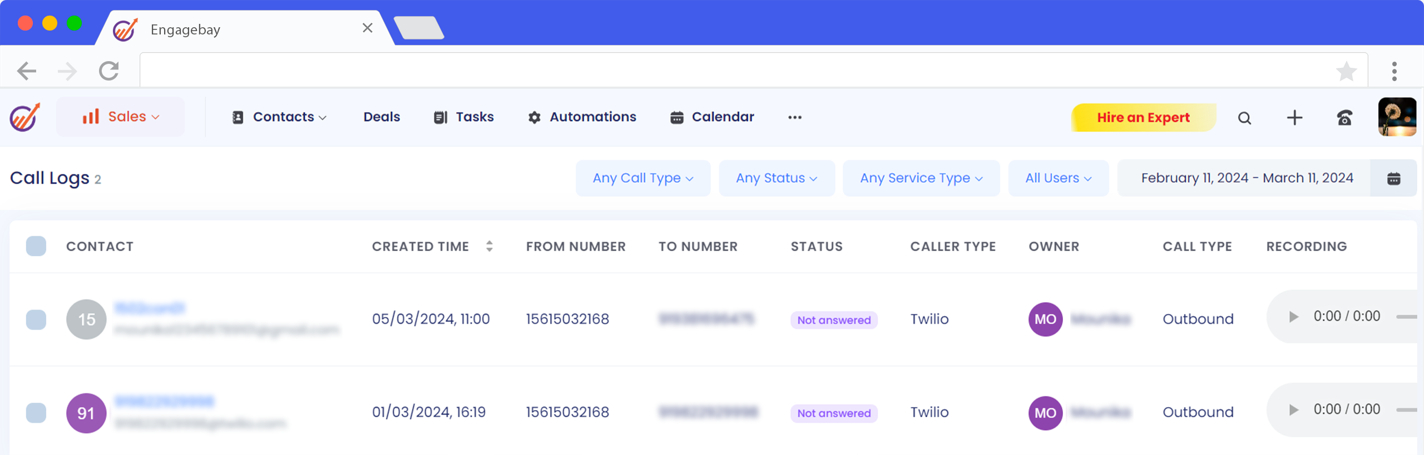Reload the page using refresh icon

click(109, 71)
